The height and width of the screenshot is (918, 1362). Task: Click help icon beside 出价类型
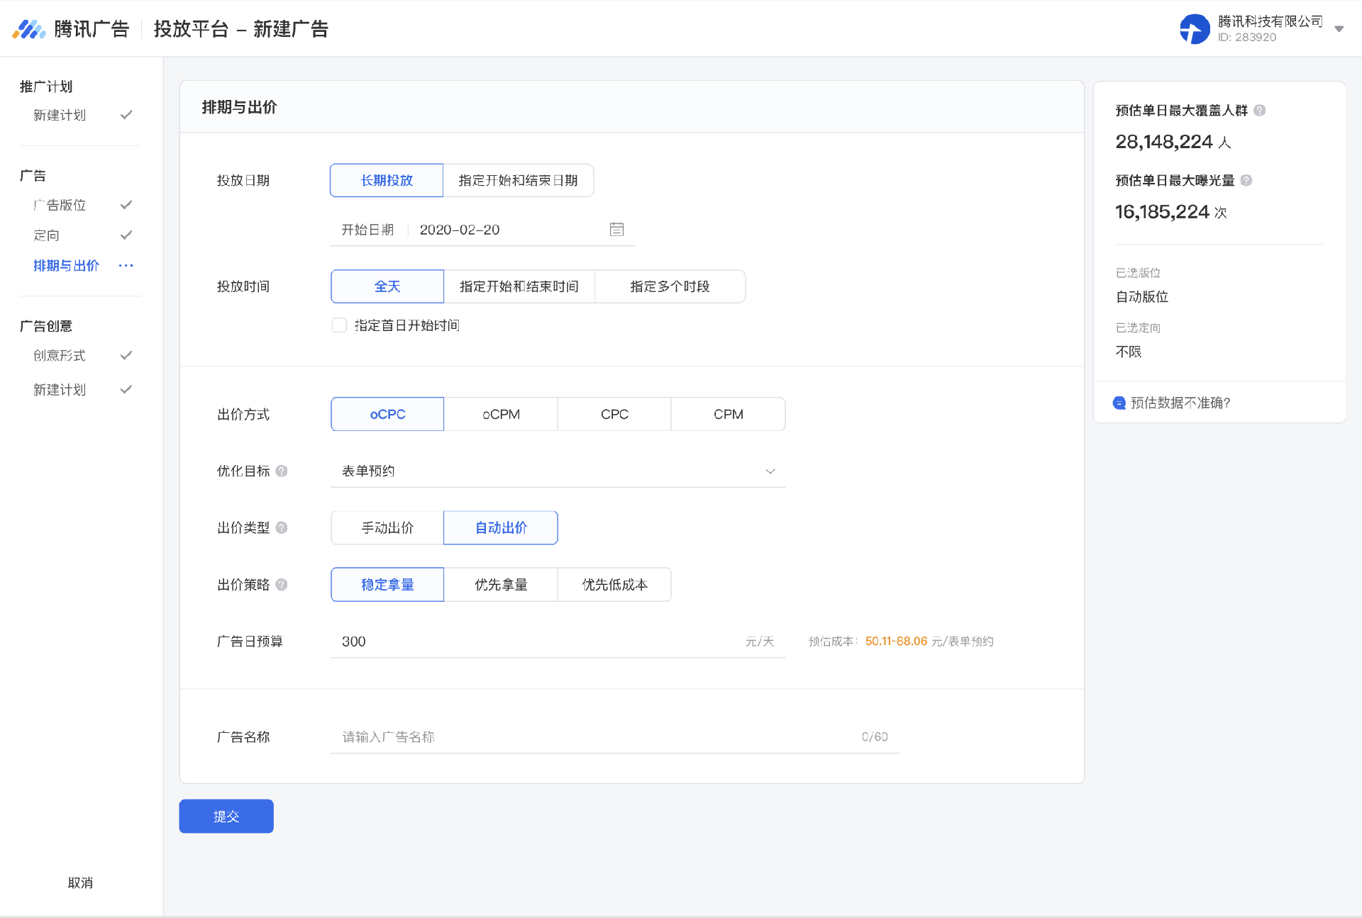pyautogui.click(x=282, y=527)
